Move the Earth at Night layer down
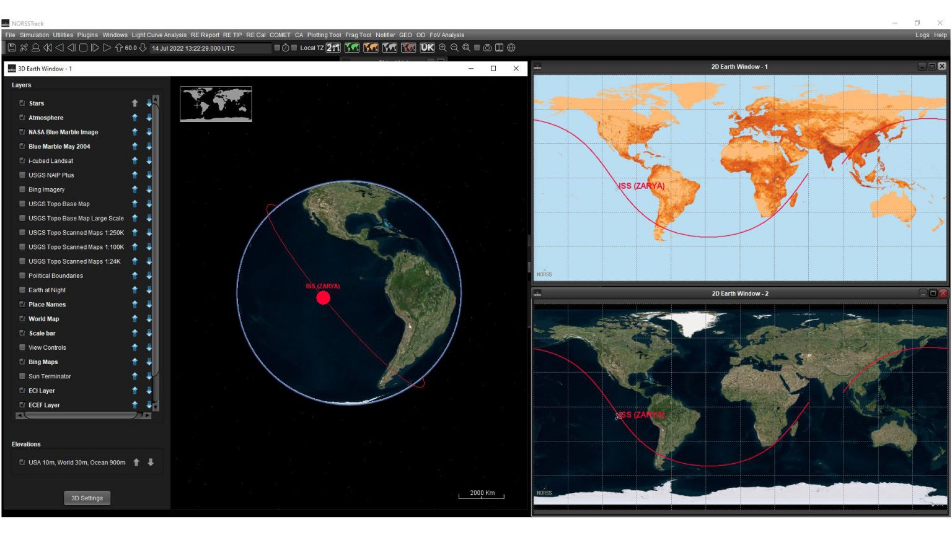952x535 pixels. [x=149, y=290]
